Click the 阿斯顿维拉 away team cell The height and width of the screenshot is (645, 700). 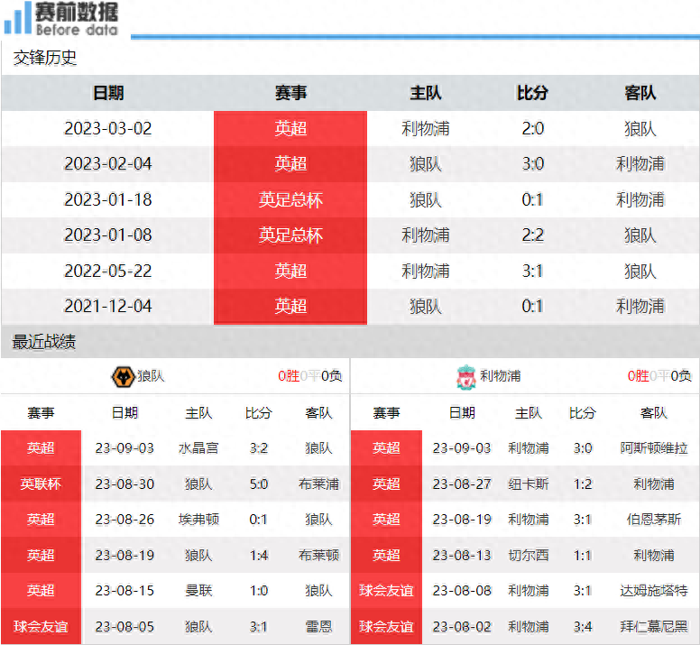654,448
